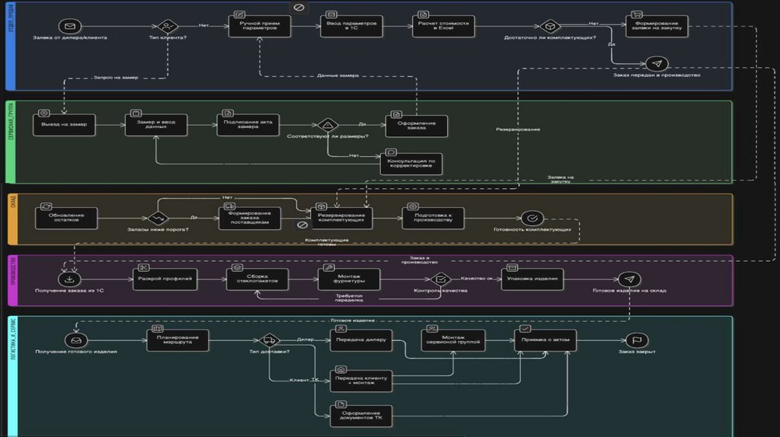The image size is (780, 437).
Task: Select the 'Выезд на замер' task
Action: tap(64, 125)
